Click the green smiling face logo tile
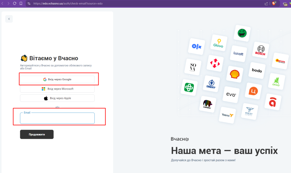Image resolution: width=291 pixels, height=173 pixels. [242, 33]
